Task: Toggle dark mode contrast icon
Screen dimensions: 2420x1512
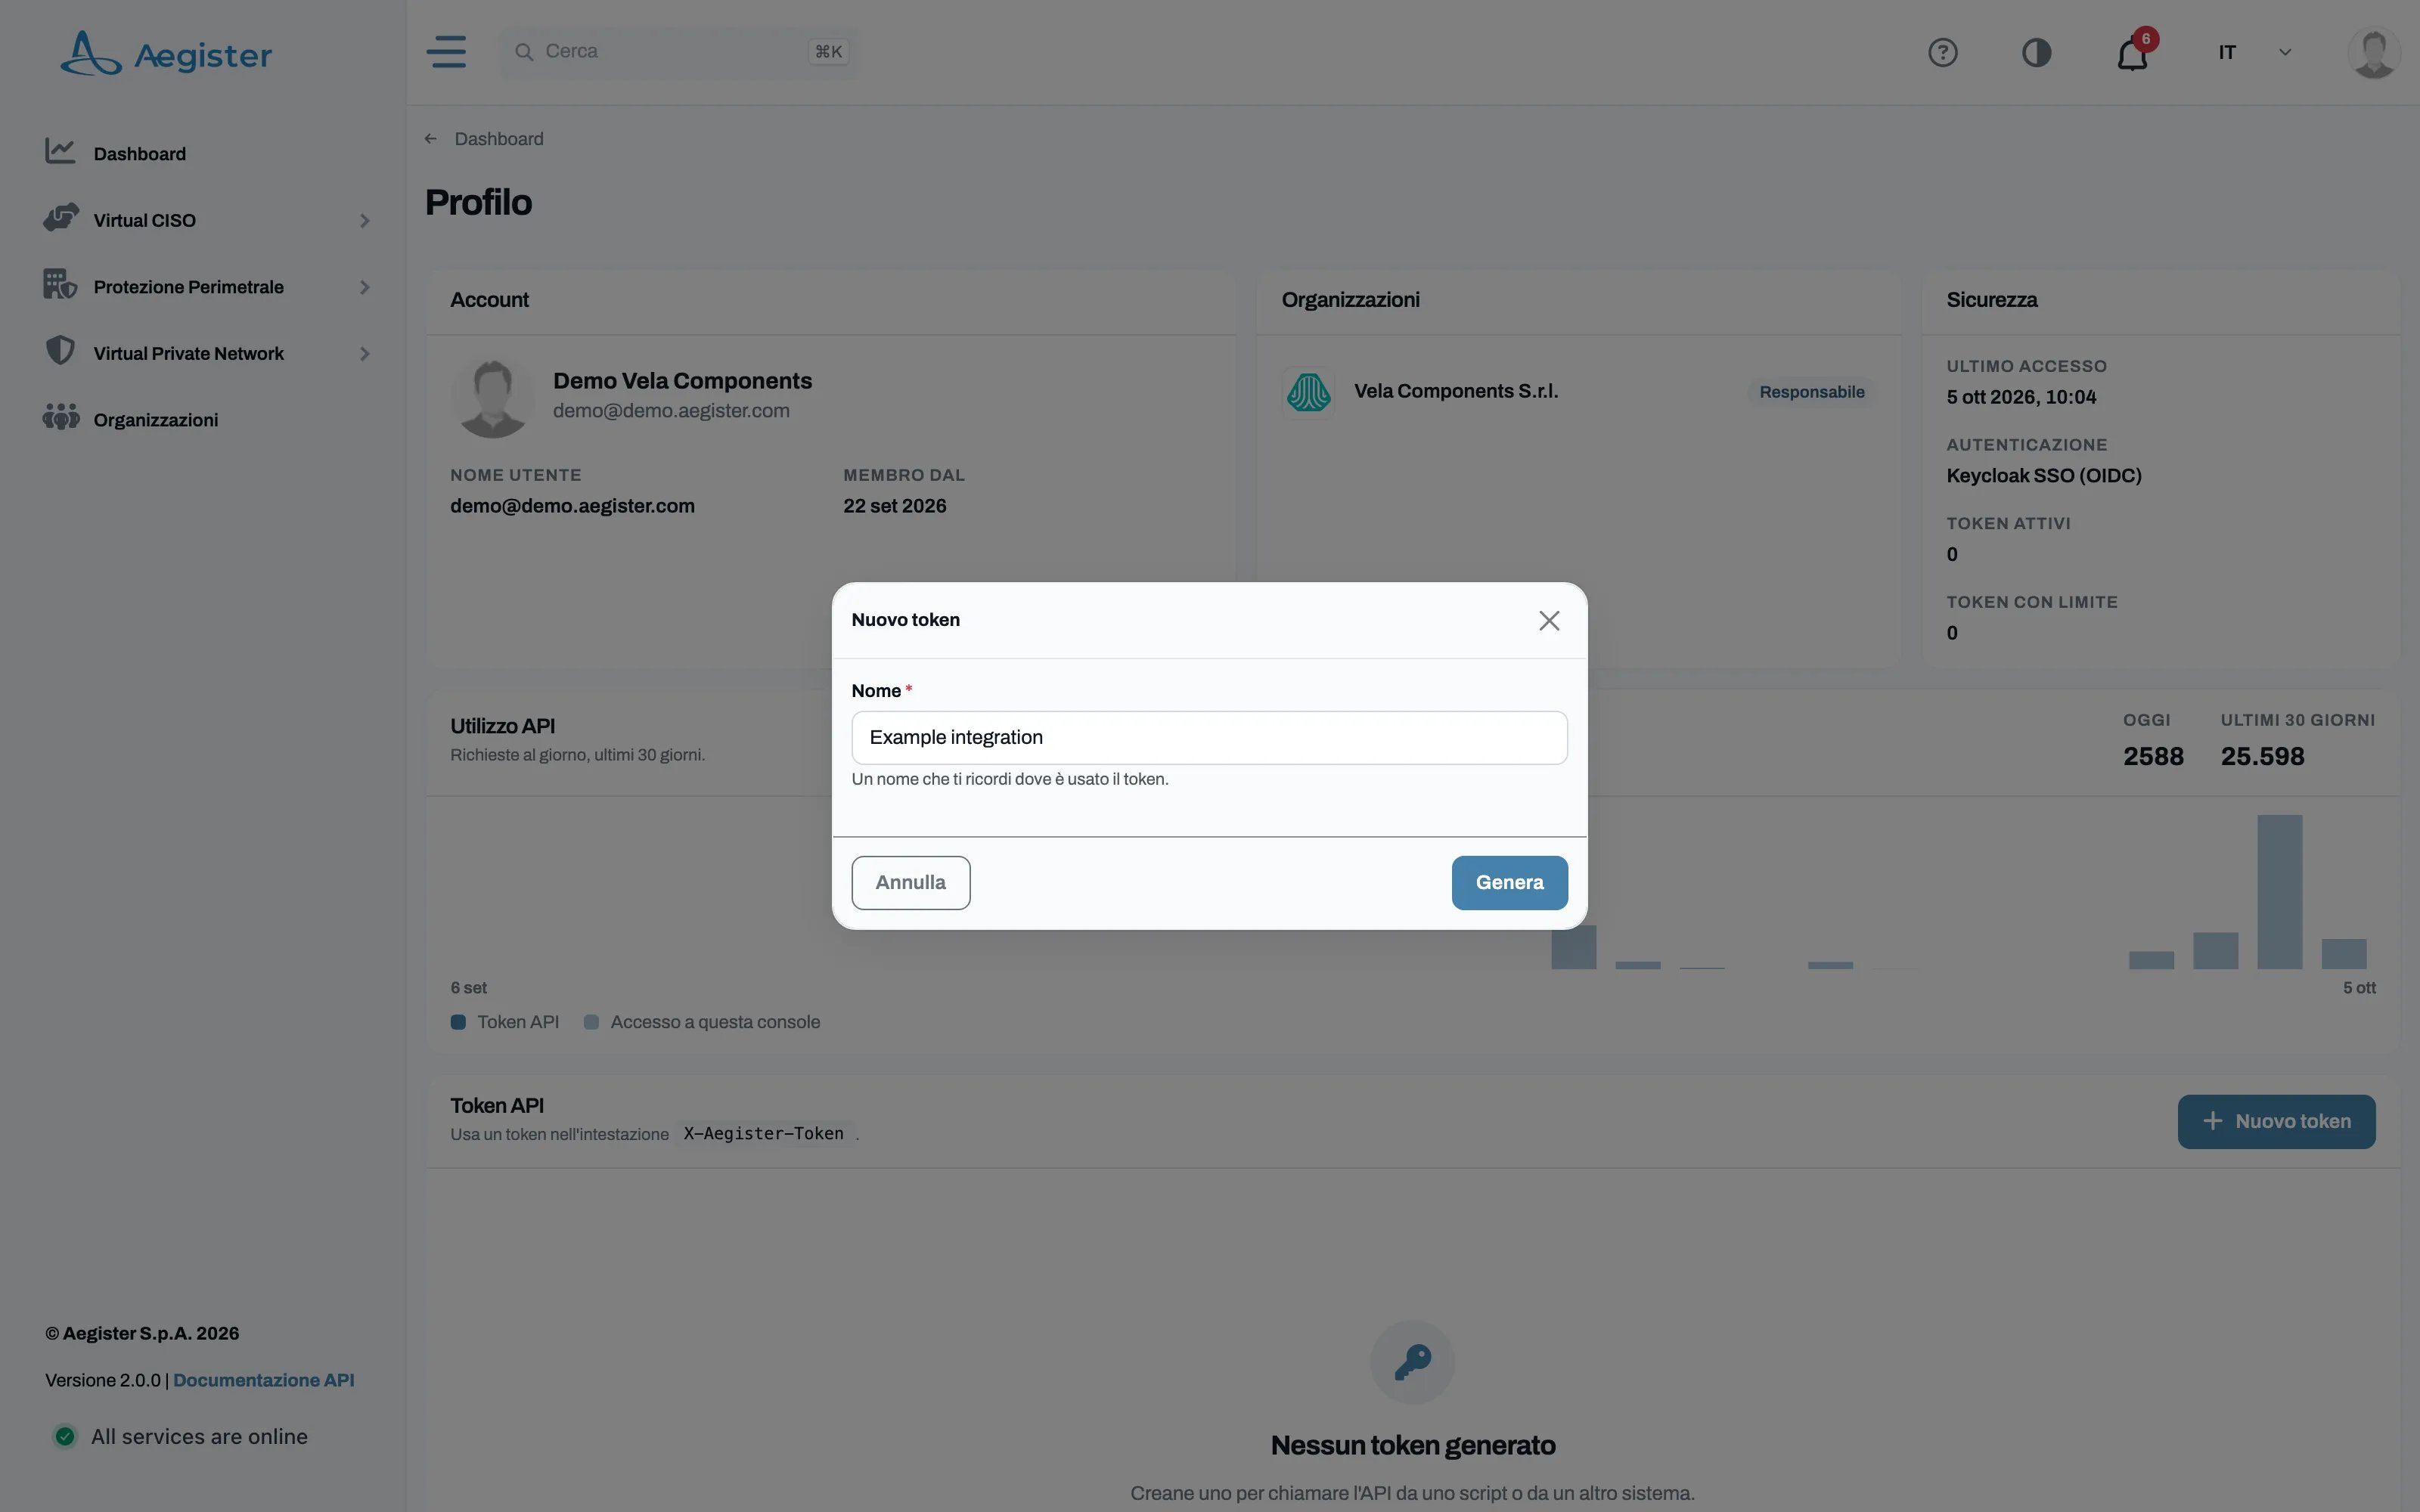Action: 2036,52
